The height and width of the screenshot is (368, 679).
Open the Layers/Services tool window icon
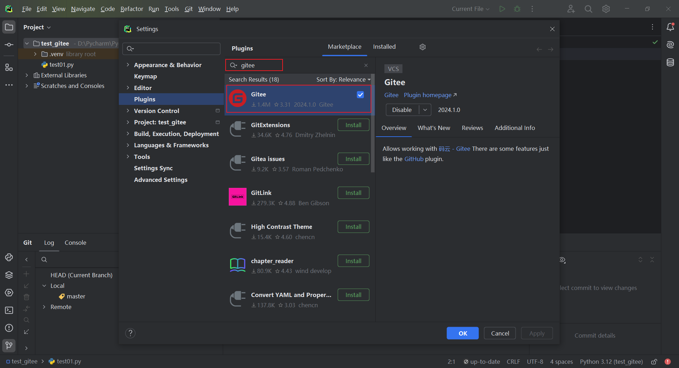(9, 275)
